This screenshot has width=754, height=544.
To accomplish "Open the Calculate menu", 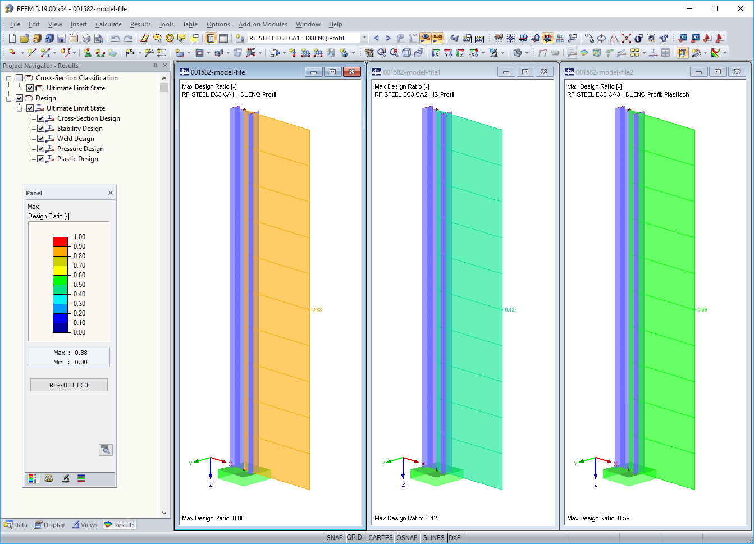I will 108,24.
